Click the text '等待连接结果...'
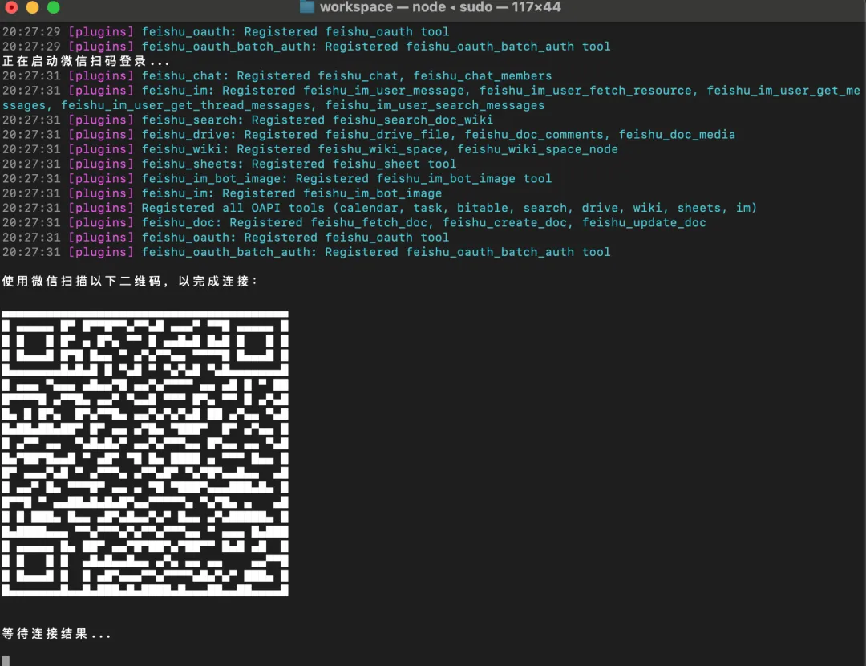The image size is (866, 666). click(56, 633)
